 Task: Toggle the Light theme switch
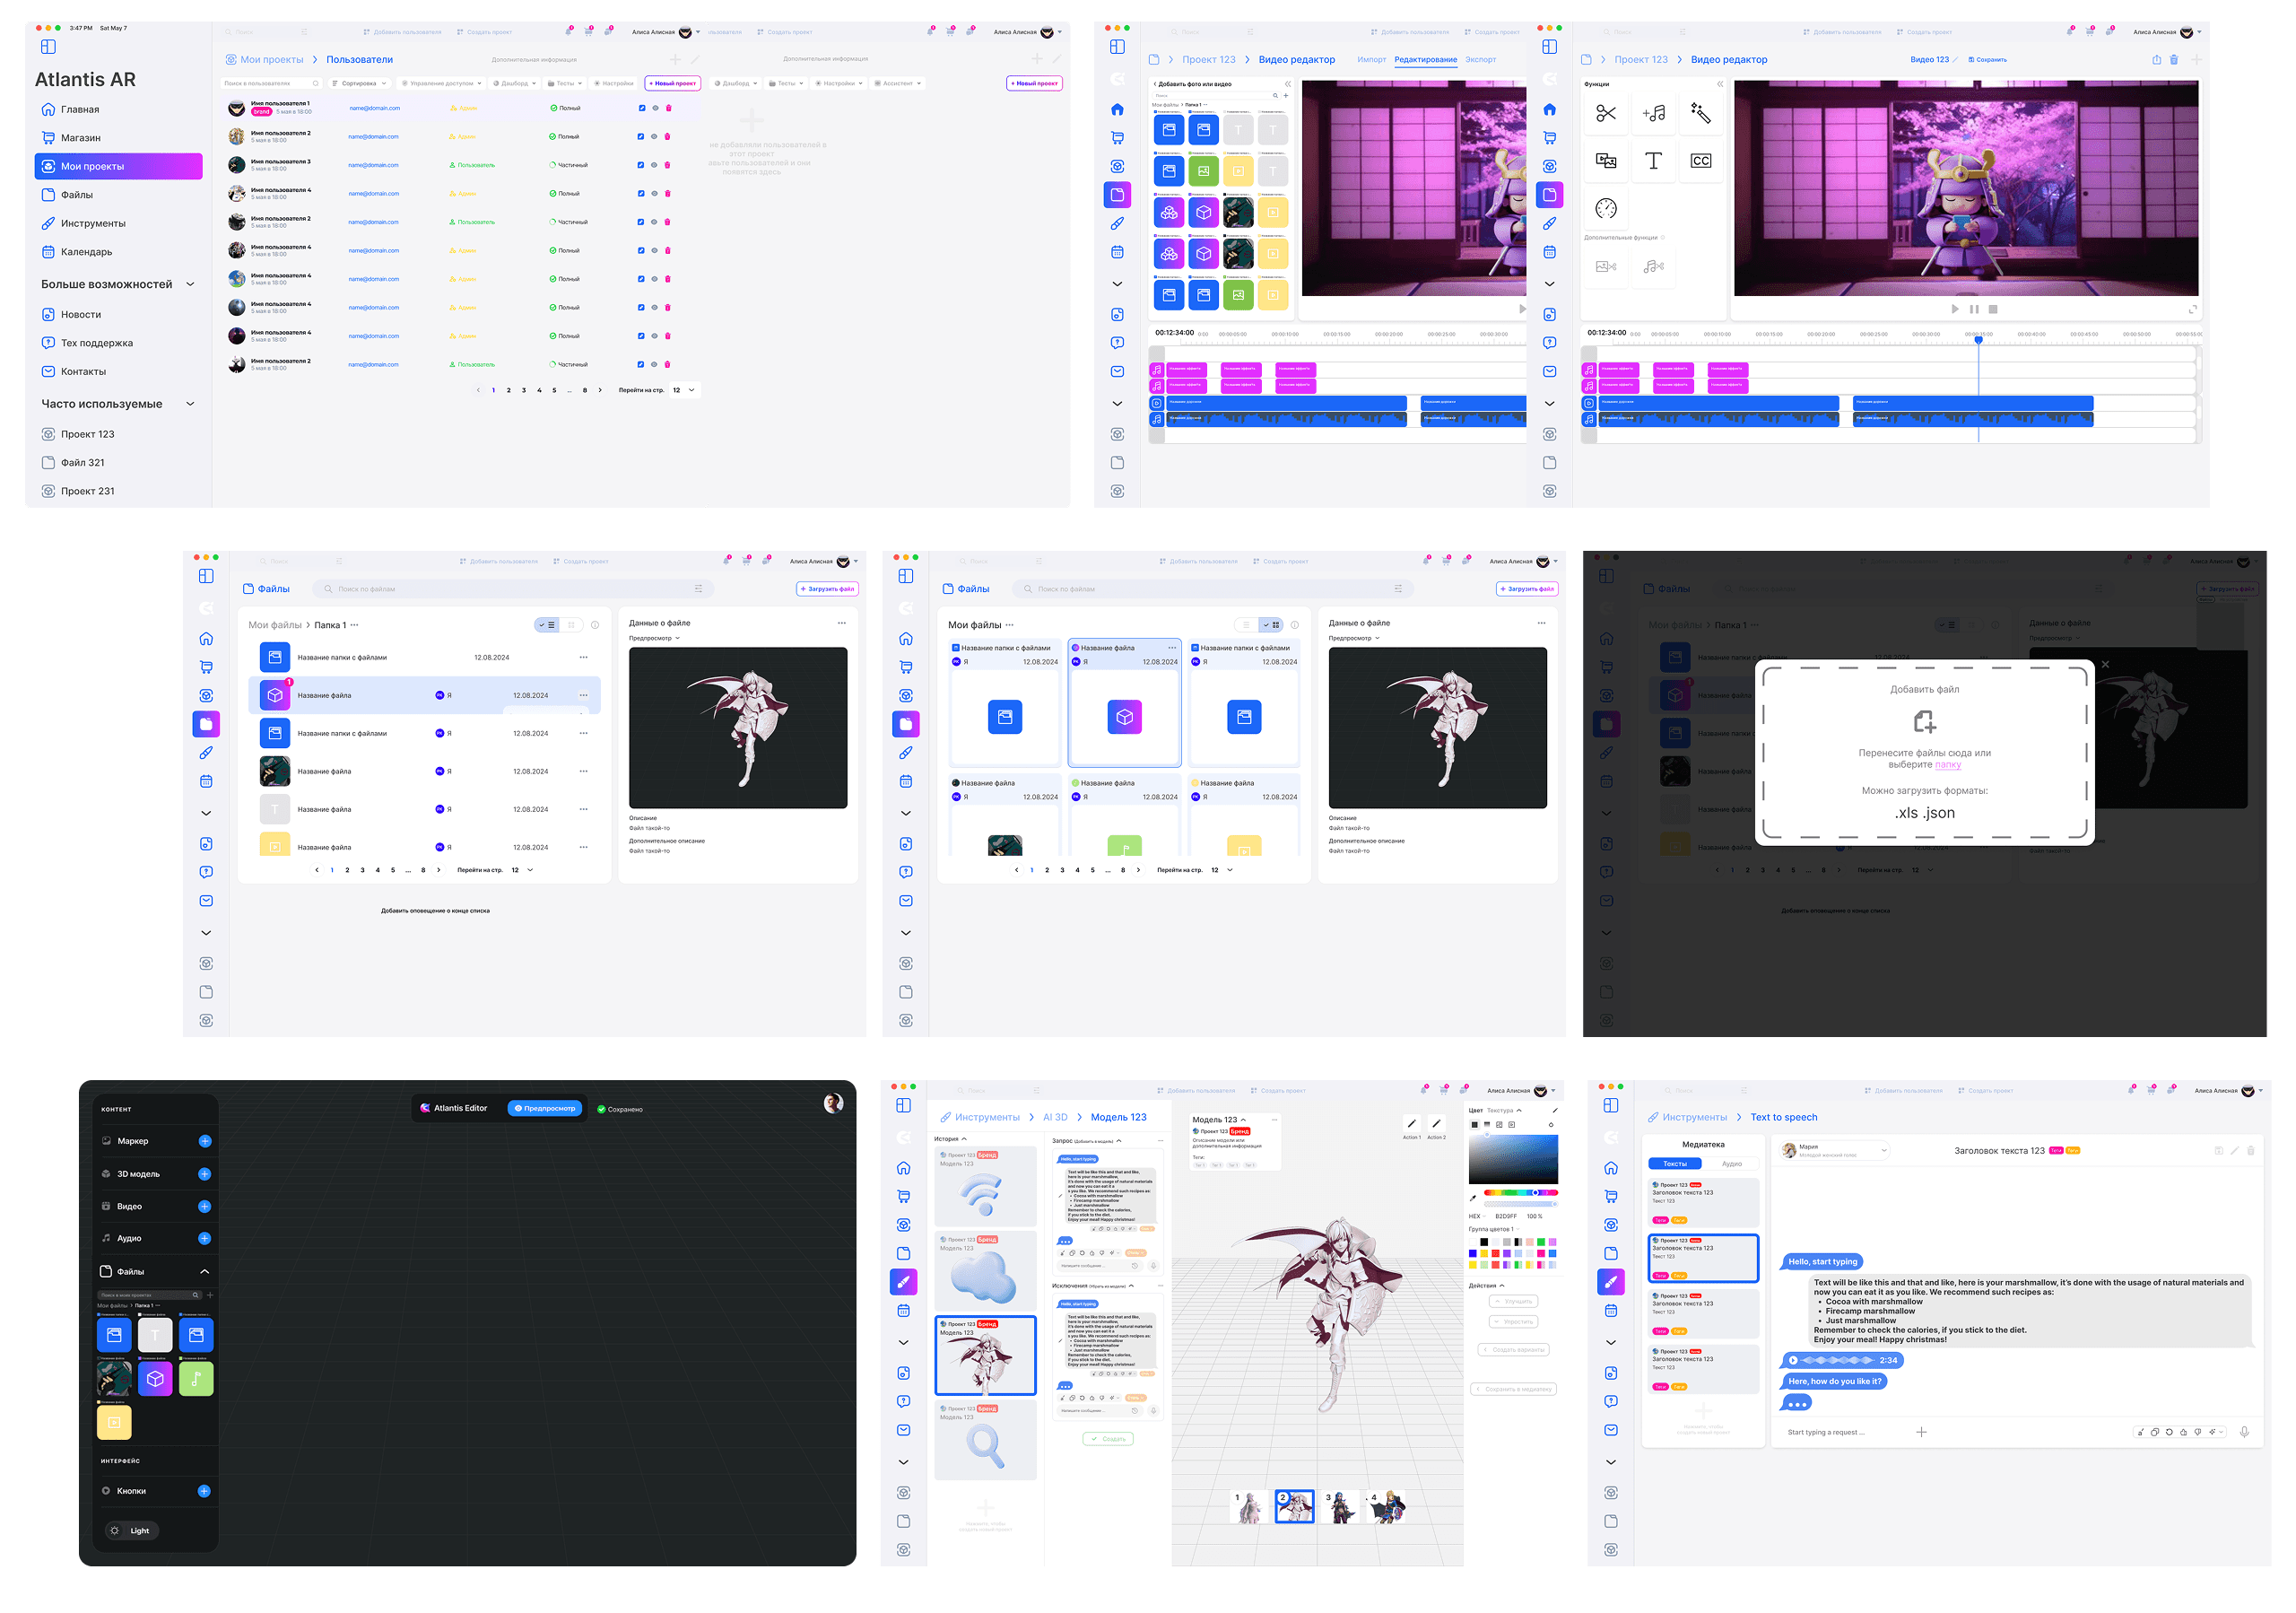(130, 1530)
